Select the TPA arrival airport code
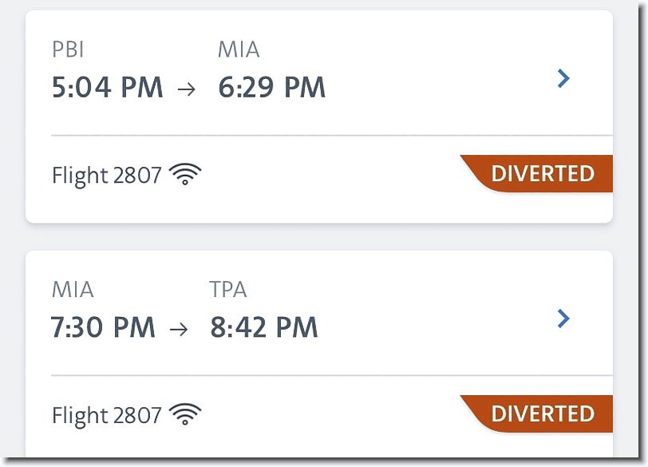Image resolution: width=648 pixels, height=467 pixels. tap(228, 289)
